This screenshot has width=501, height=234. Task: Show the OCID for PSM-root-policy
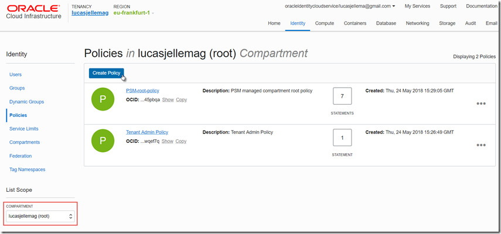point(168,99)
